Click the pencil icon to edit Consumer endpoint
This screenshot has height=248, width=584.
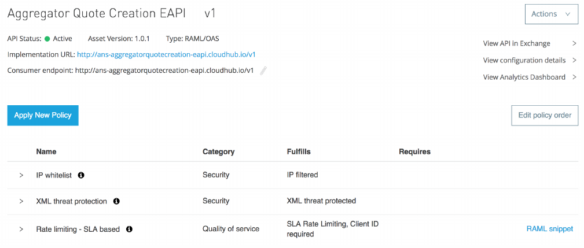[x=263, y=71]
